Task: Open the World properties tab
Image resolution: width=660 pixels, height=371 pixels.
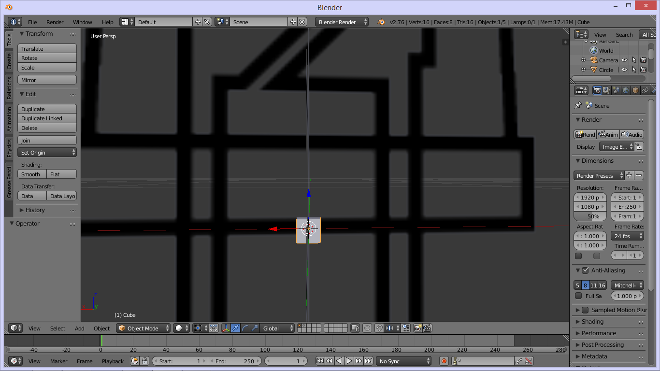Action: pyautogui.click(x=625, y=91)
